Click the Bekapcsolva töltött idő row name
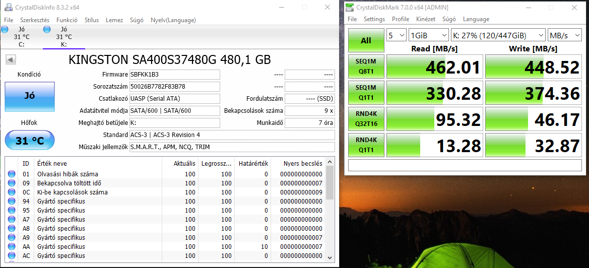This screenshot has width=589, height=268. tap(69, 183)
